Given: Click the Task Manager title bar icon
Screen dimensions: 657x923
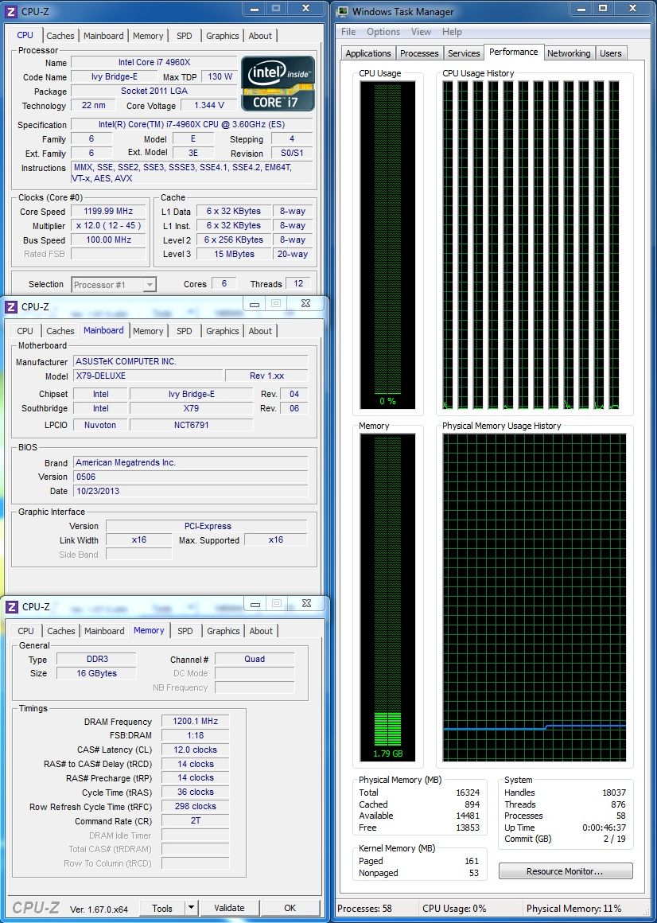Looking at the screenshot, I should coord(342,12).
